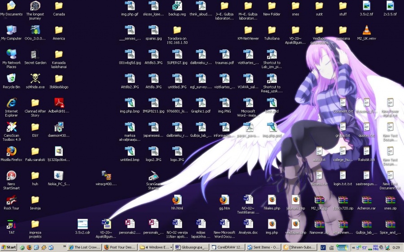The width and height of the screenshot is (404, 252).
Task: Switch to The Lost Crow taskbar window
Action: [x=84, y=248]
